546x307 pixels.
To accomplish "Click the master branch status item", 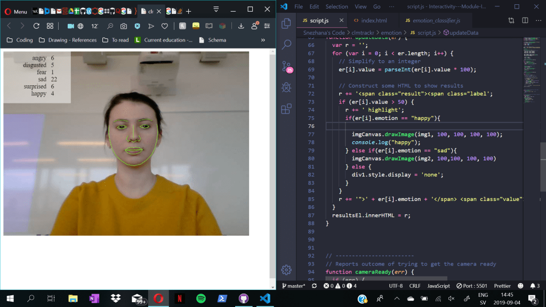I will pyautogui.click(x=293, y=286).
